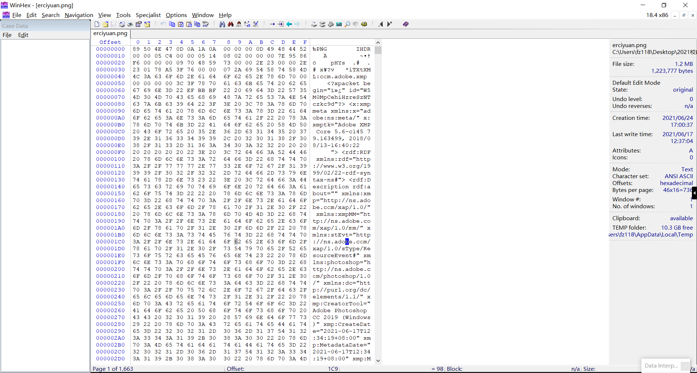Click the 'available' Clipboard value
This screenshot has height=373, width=697.
pyautogui.click(x=681, y=218)
